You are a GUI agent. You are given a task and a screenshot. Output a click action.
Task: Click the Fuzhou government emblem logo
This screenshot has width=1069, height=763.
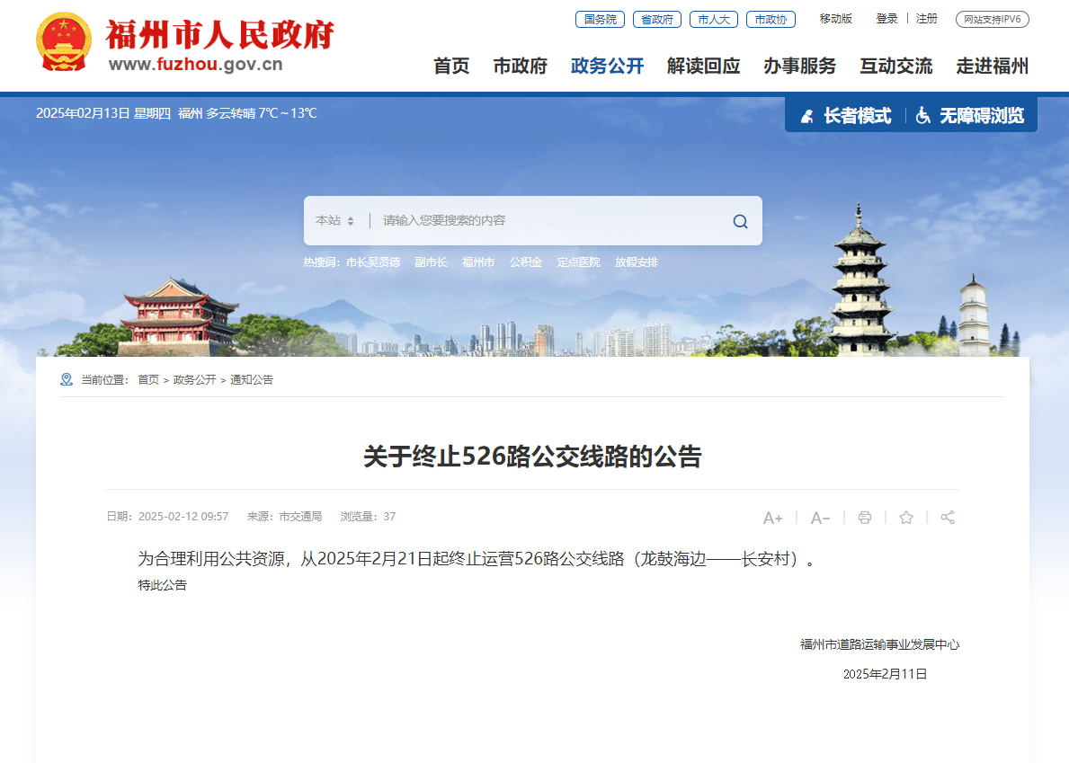(63, 42)
